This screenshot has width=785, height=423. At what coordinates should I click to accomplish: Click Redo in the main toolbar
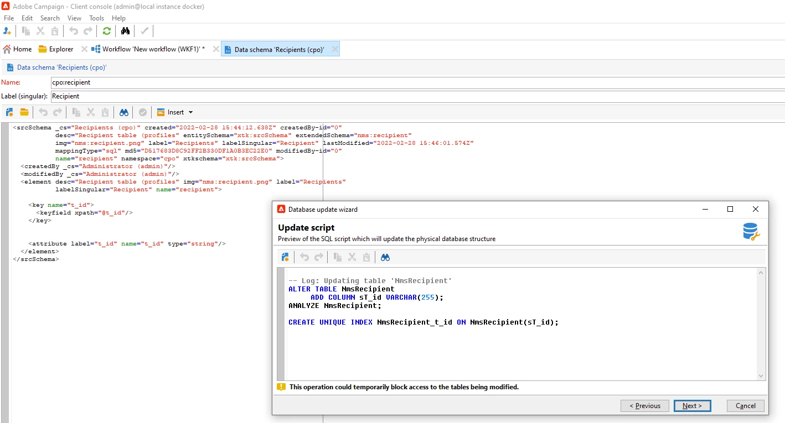87,31
